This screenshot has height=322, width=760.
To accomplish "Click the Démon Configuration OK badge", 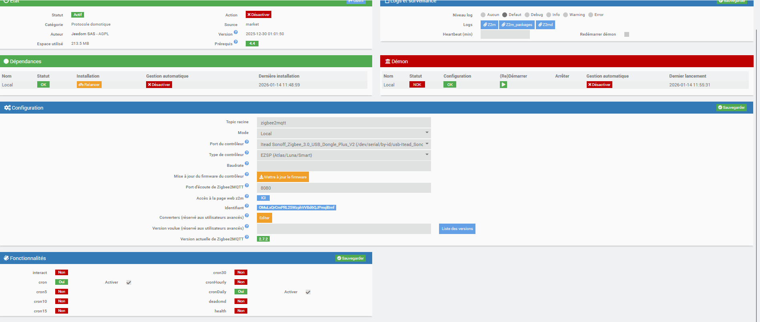I will 450,85.
